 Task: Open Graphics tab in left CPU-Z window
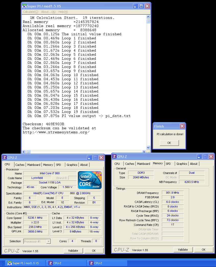pos(72,165)
